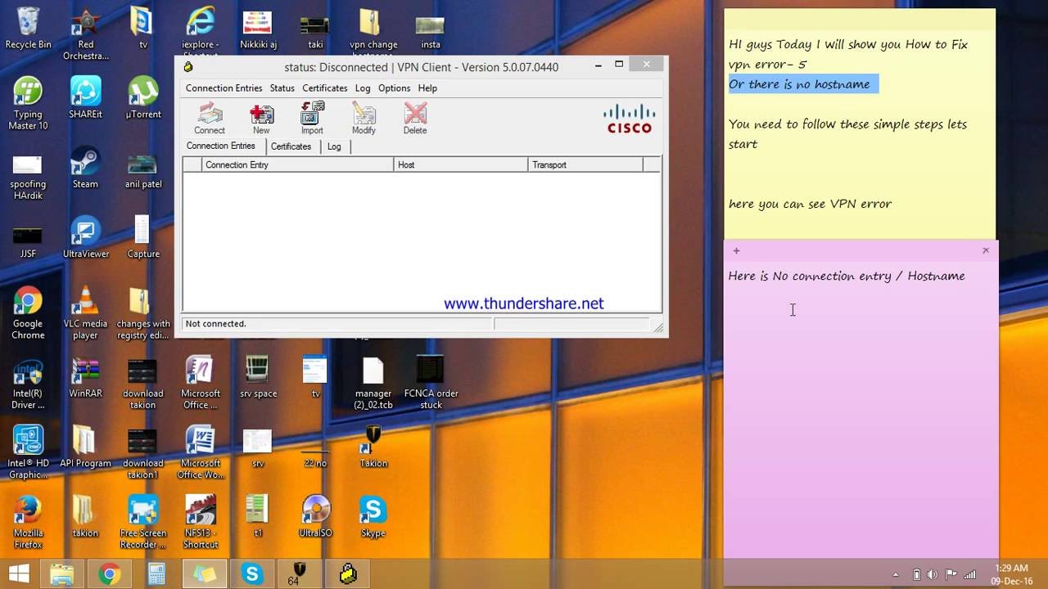Open the Log menu in menu bar
The image size is (1048, 589).
pyautogui.click(x=363, y=88)
